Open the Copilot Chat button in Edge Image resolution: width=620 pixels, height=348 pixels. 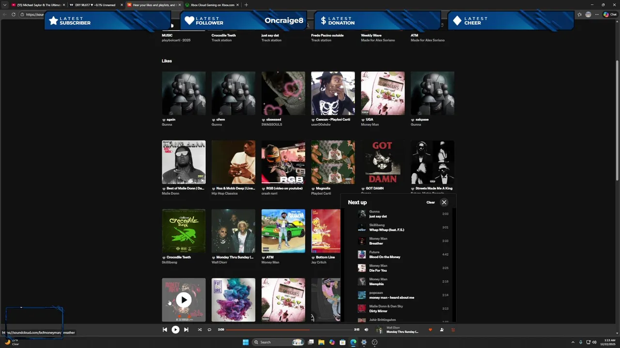(x=609, y=14)
